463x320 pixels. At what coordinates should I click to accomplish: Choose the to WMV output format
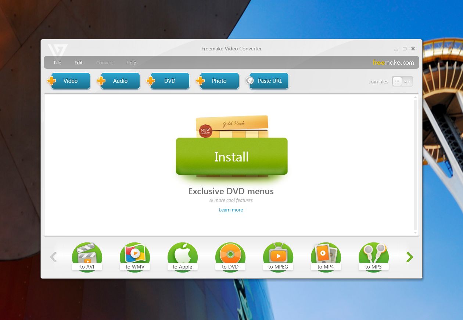pos(135,257)
